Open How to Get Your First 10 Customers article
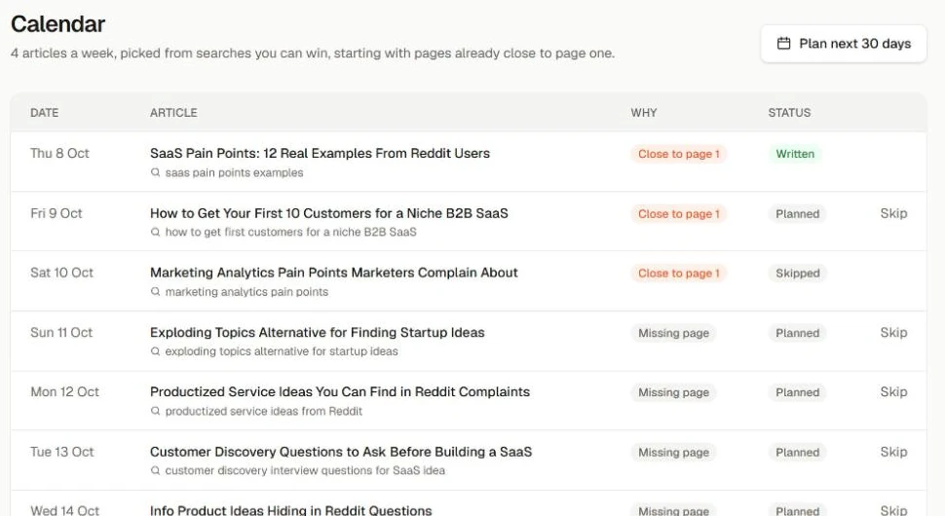 [x=329, y=213]
